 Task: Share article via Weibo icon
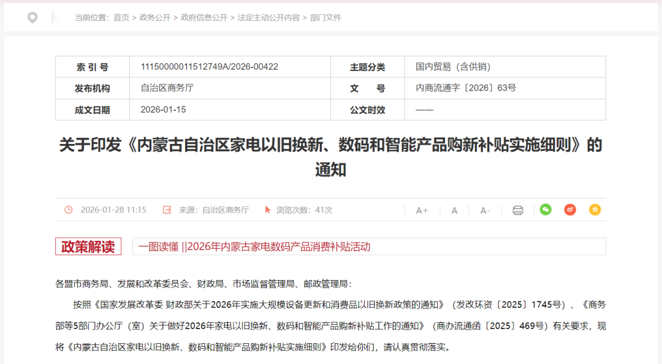(570, 210)
